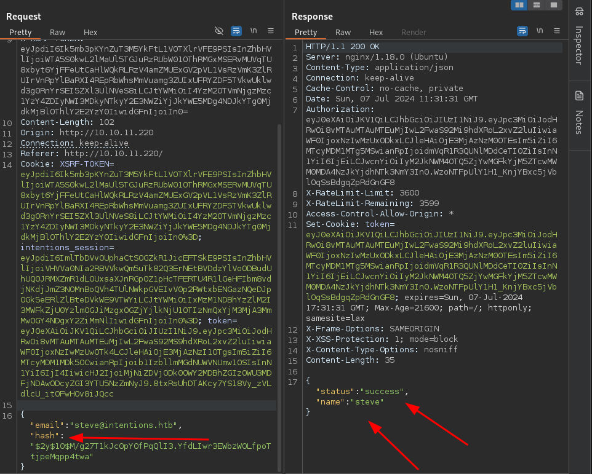
Task: Select the Raw tab in Request
Action: coord(57,32)
